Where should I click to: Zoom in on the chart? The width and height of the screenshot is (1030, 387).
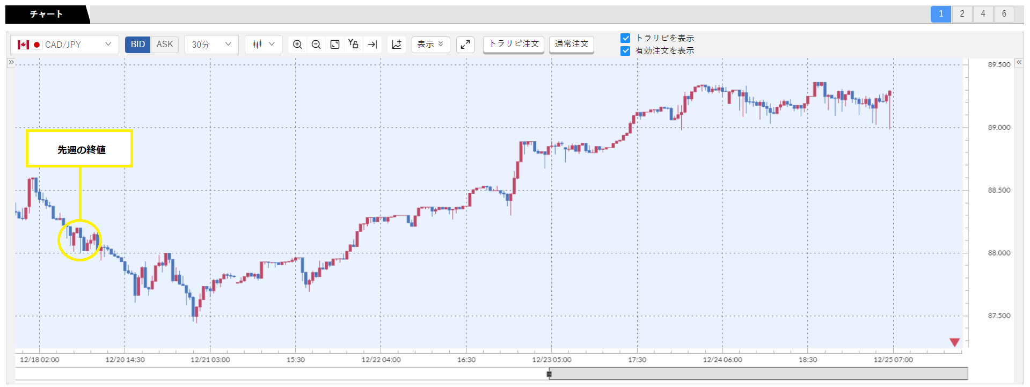pos(297,45)
